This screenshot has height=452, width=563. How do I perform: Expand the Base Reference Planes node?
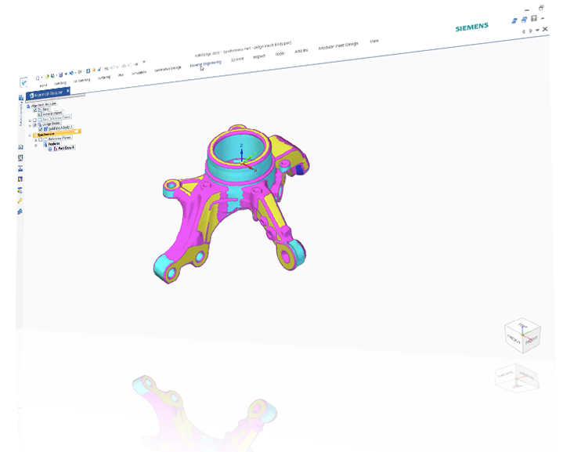tap(30, 121)
